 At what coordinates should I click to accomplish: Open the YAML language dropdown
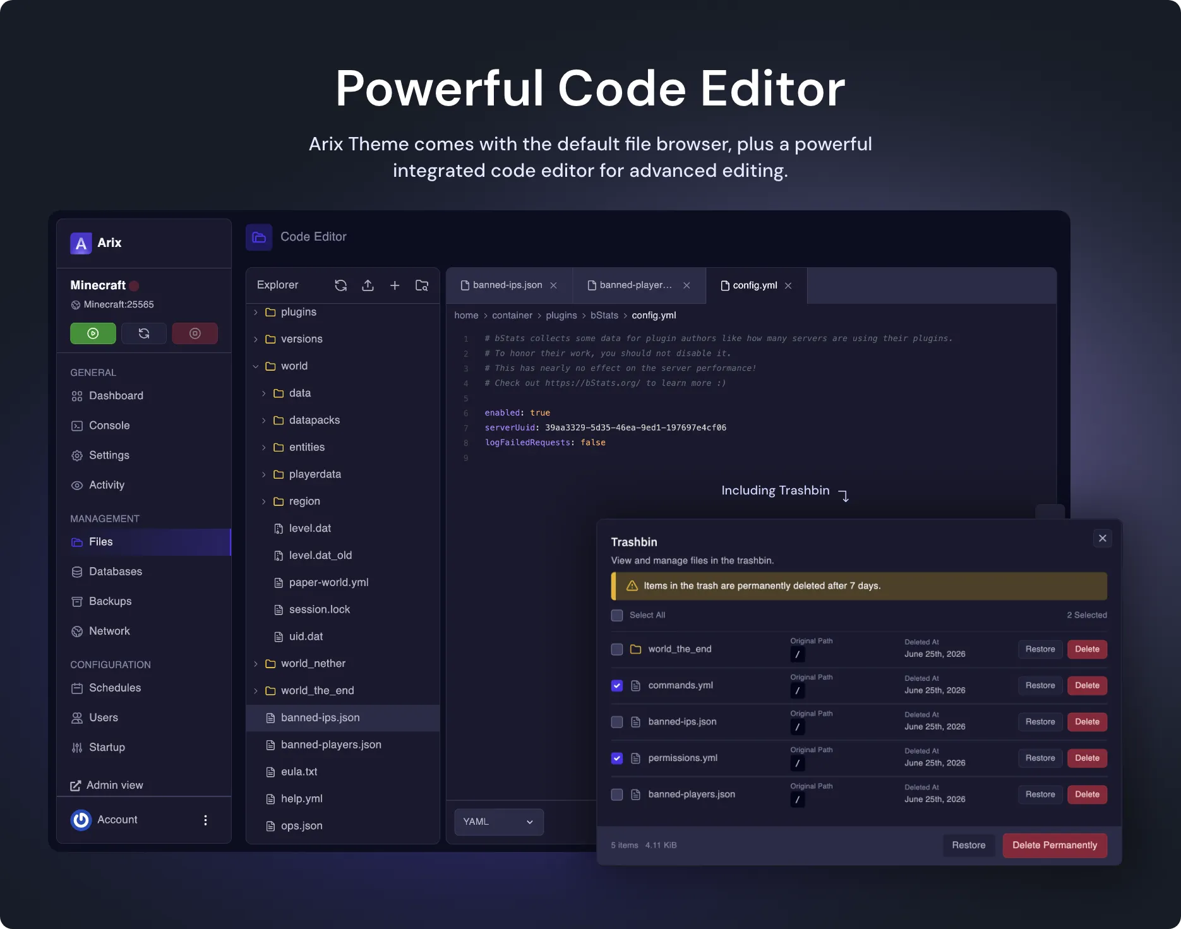499,822
